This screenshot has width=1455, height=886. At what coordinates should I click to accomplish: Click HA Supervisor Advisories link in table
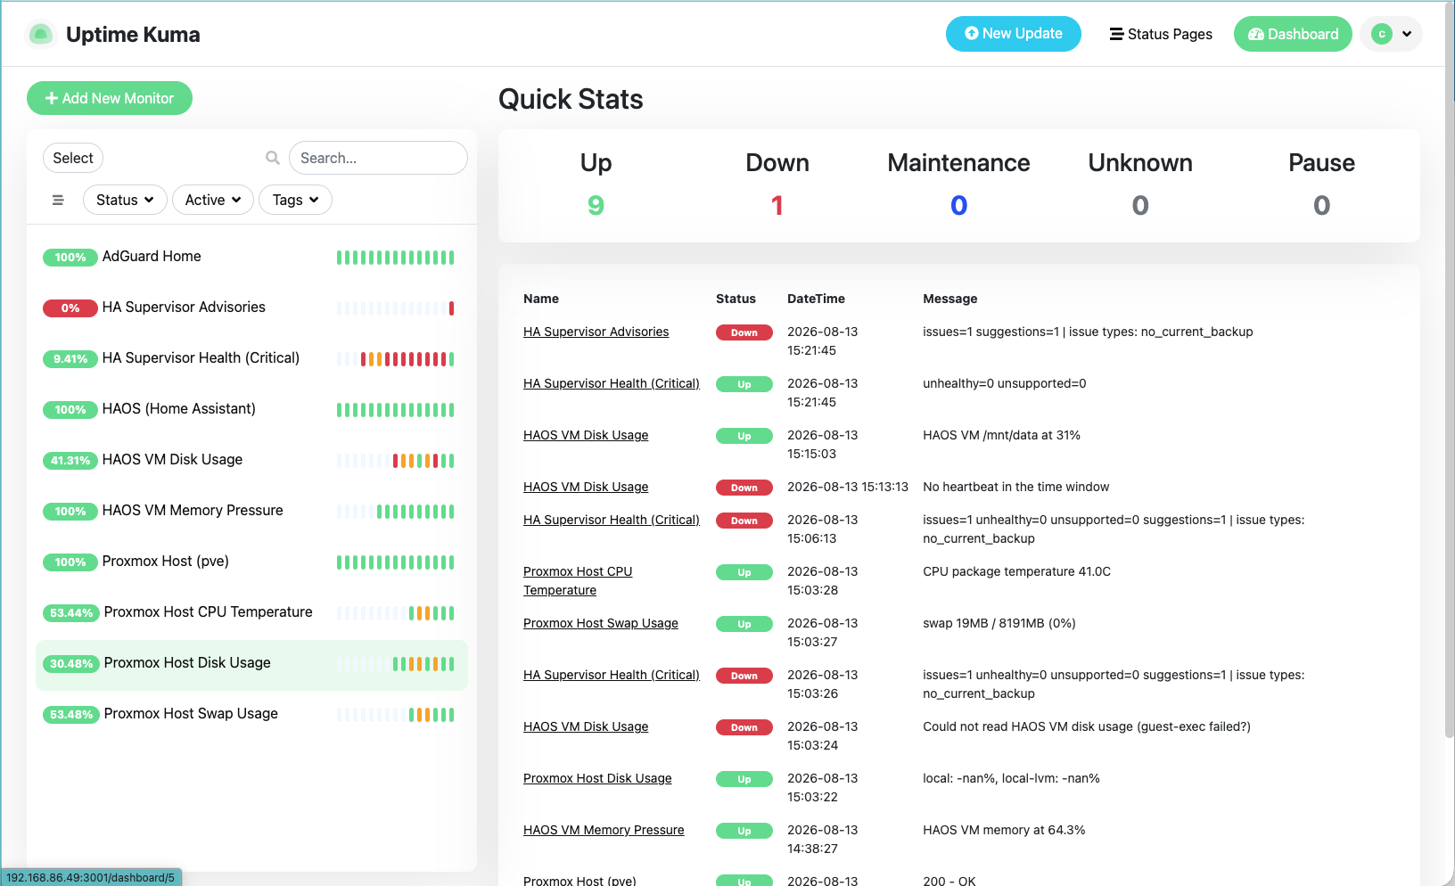click(x=596, y=332)
